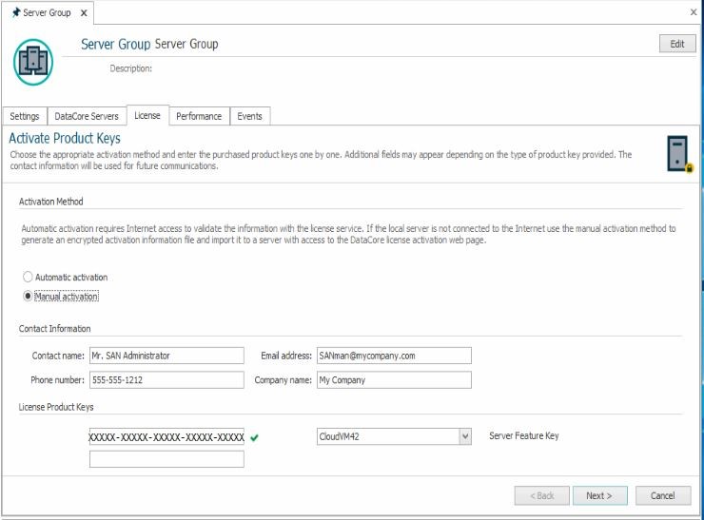
Task: Open the DataCore Servers tab
Action: 87,116
